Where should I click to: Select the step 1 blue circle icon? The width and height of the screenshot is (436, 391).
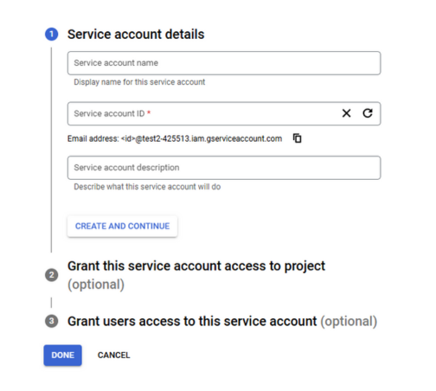(52, 35)
